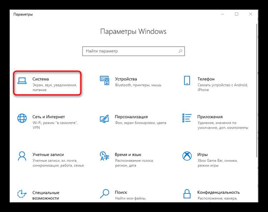Open the Телефон phone icon

point(187,81)
